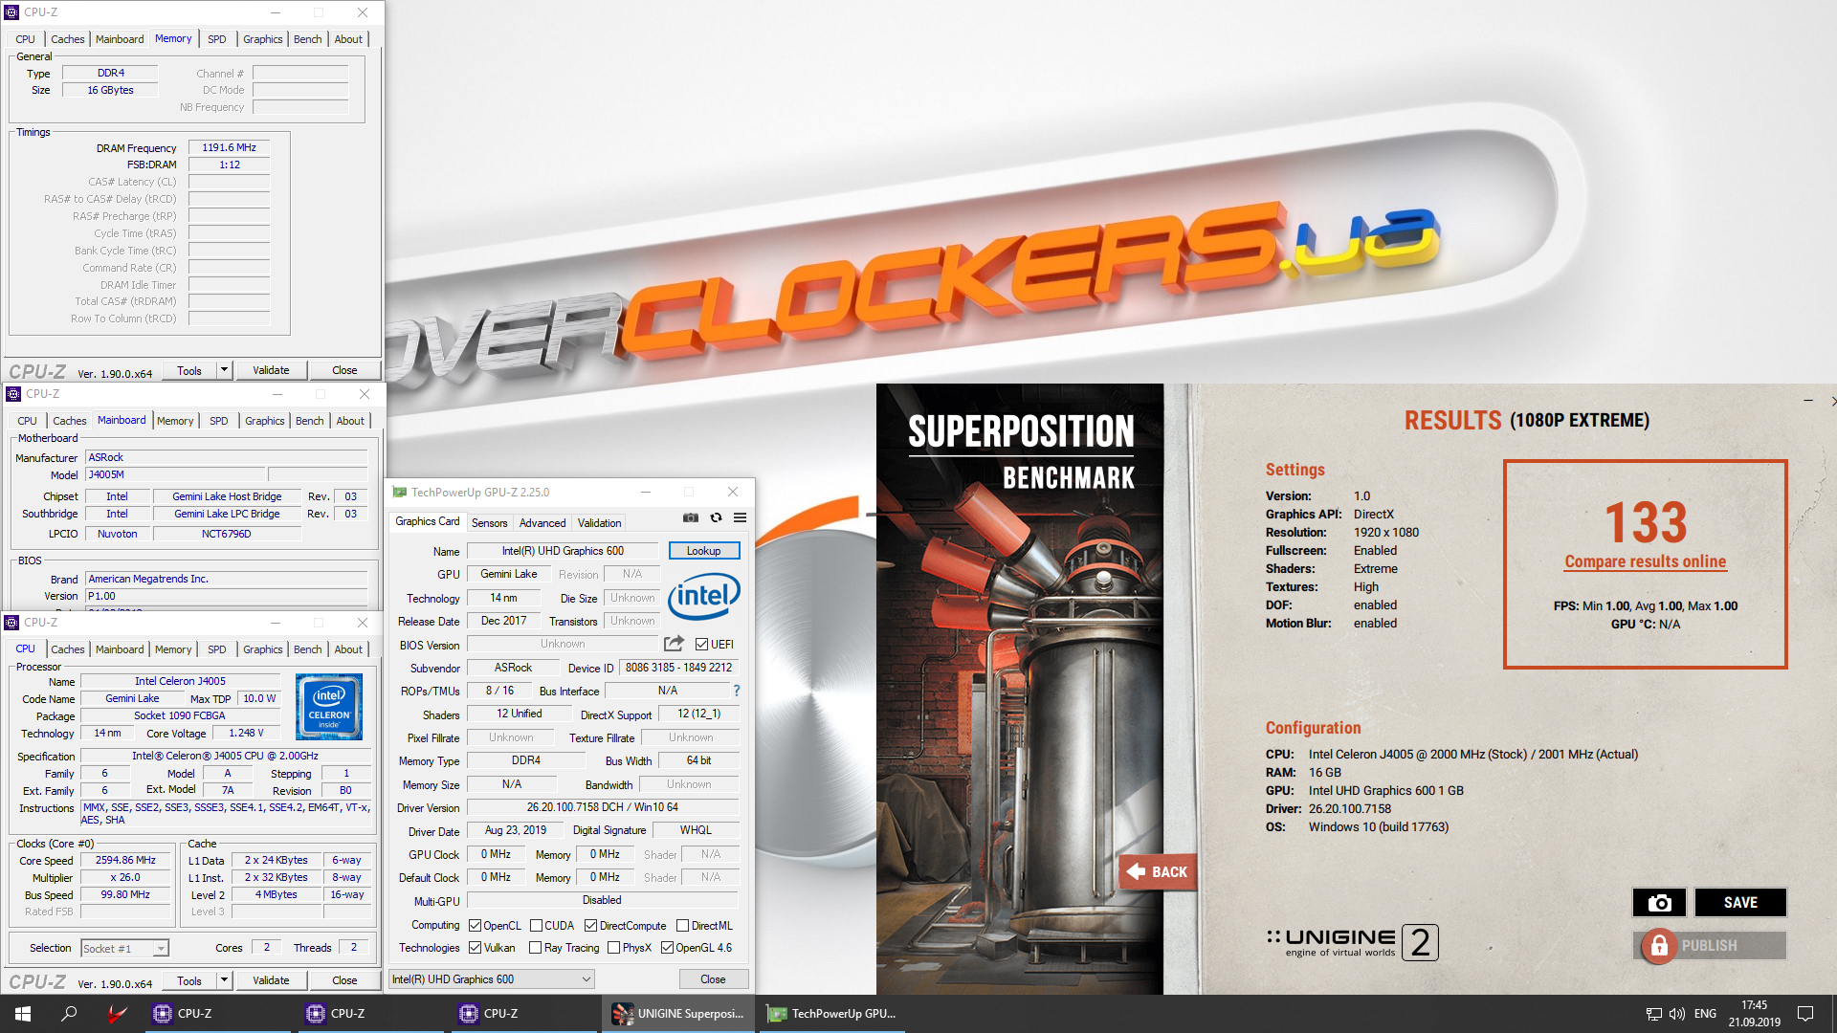The width and height of the screenshot is (1837, 1033).
Task: Click the Celeron logo in CPU-Z
Action: point(329,707)
